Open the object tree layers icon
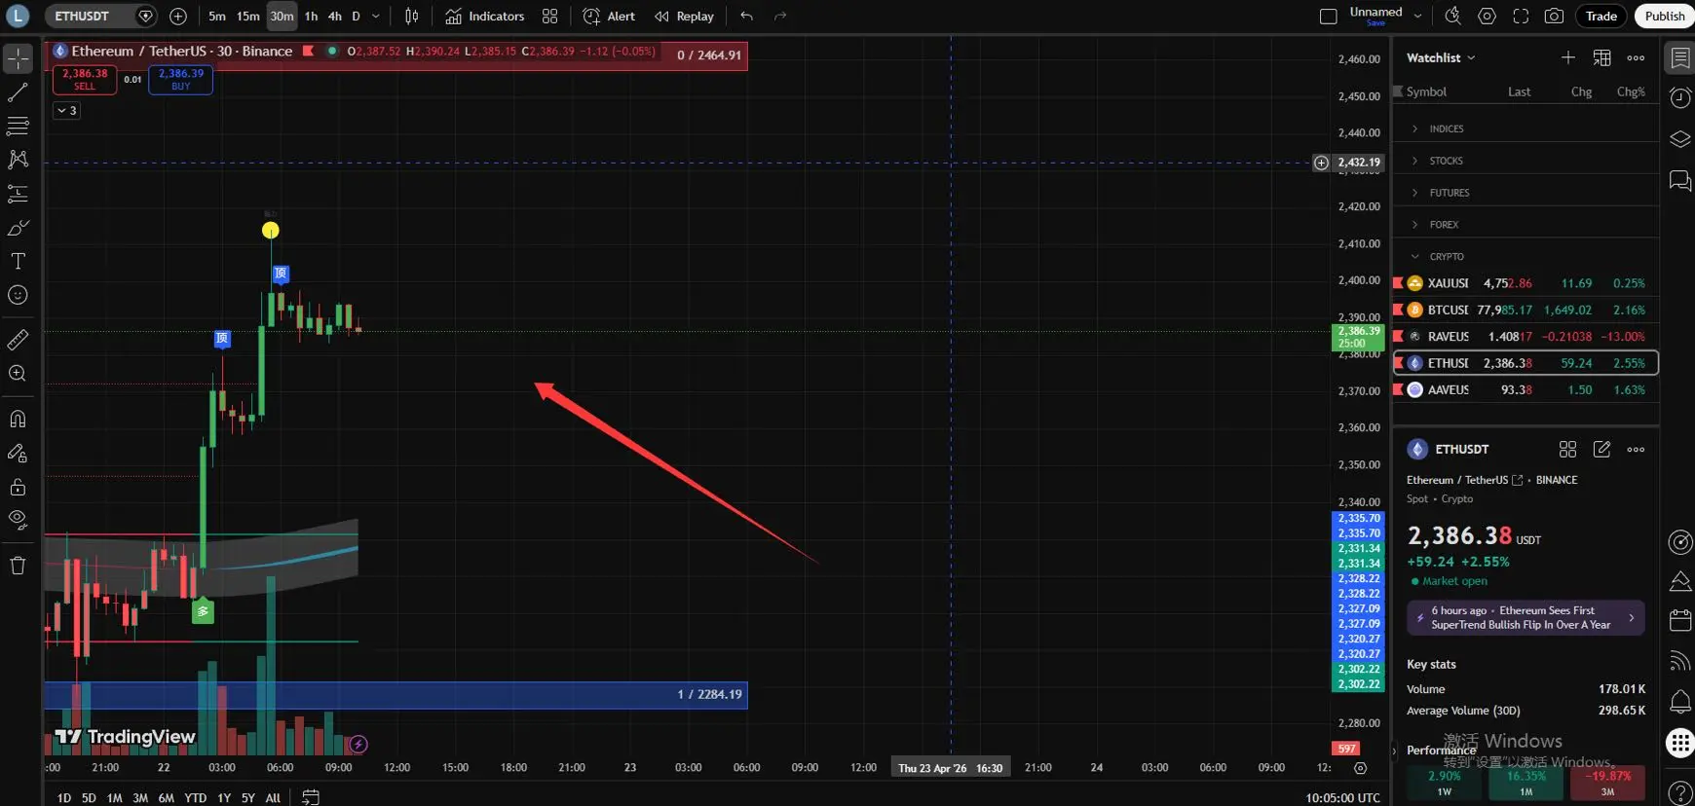The image size is (1695, 806). 1680,139
